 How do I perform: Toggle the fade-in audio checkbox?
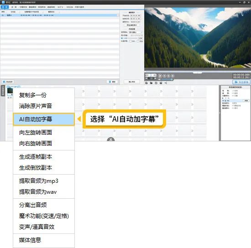pos(131,41)
